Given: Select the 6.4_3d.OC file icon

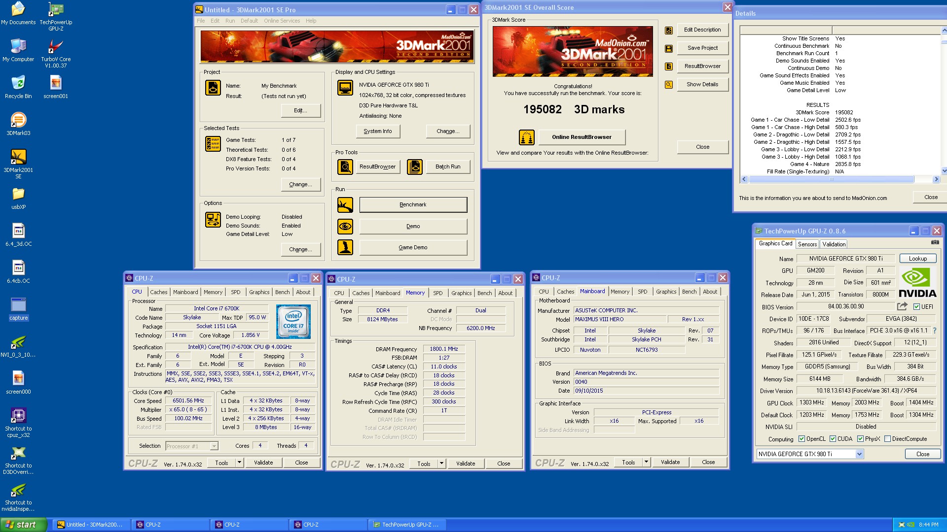Looking at the screenshot, I should coord(18,235).
